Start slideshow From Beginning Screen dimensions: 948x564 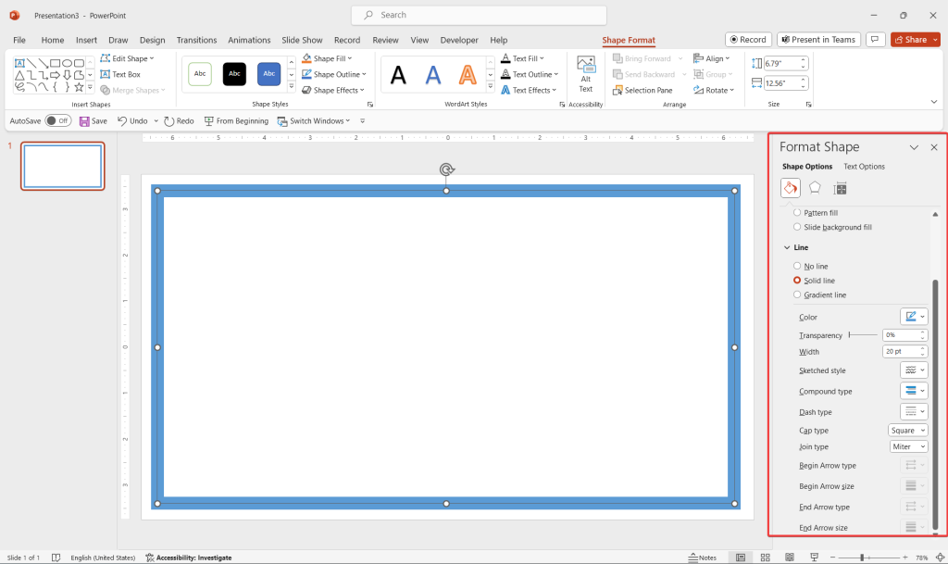click(x=236, y=120)
